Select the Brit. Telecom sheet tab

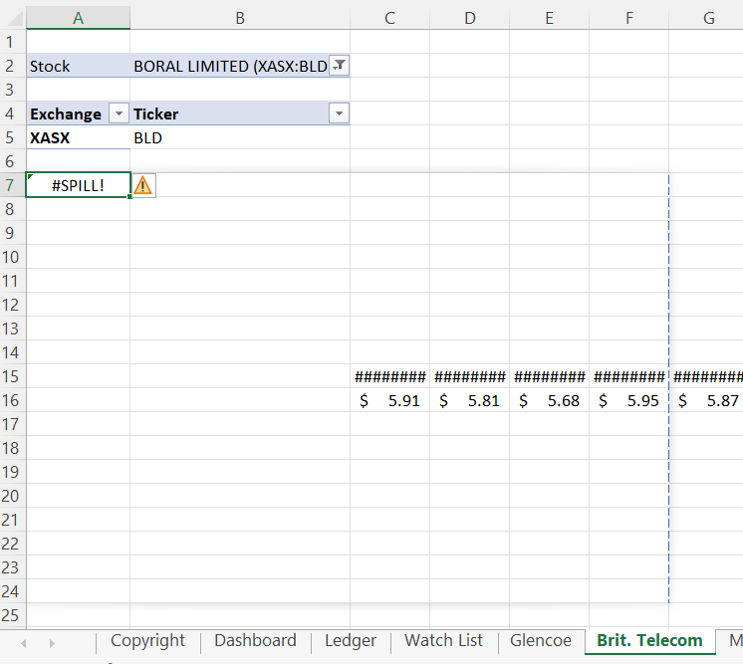(x=649, y=640)
